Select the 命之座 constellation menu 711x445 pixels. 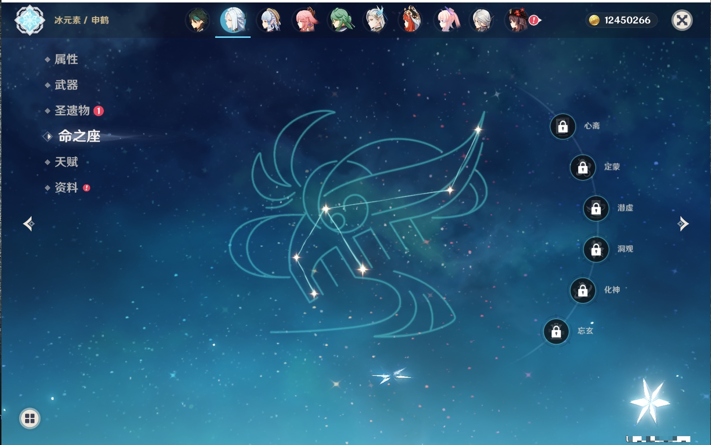79,136
